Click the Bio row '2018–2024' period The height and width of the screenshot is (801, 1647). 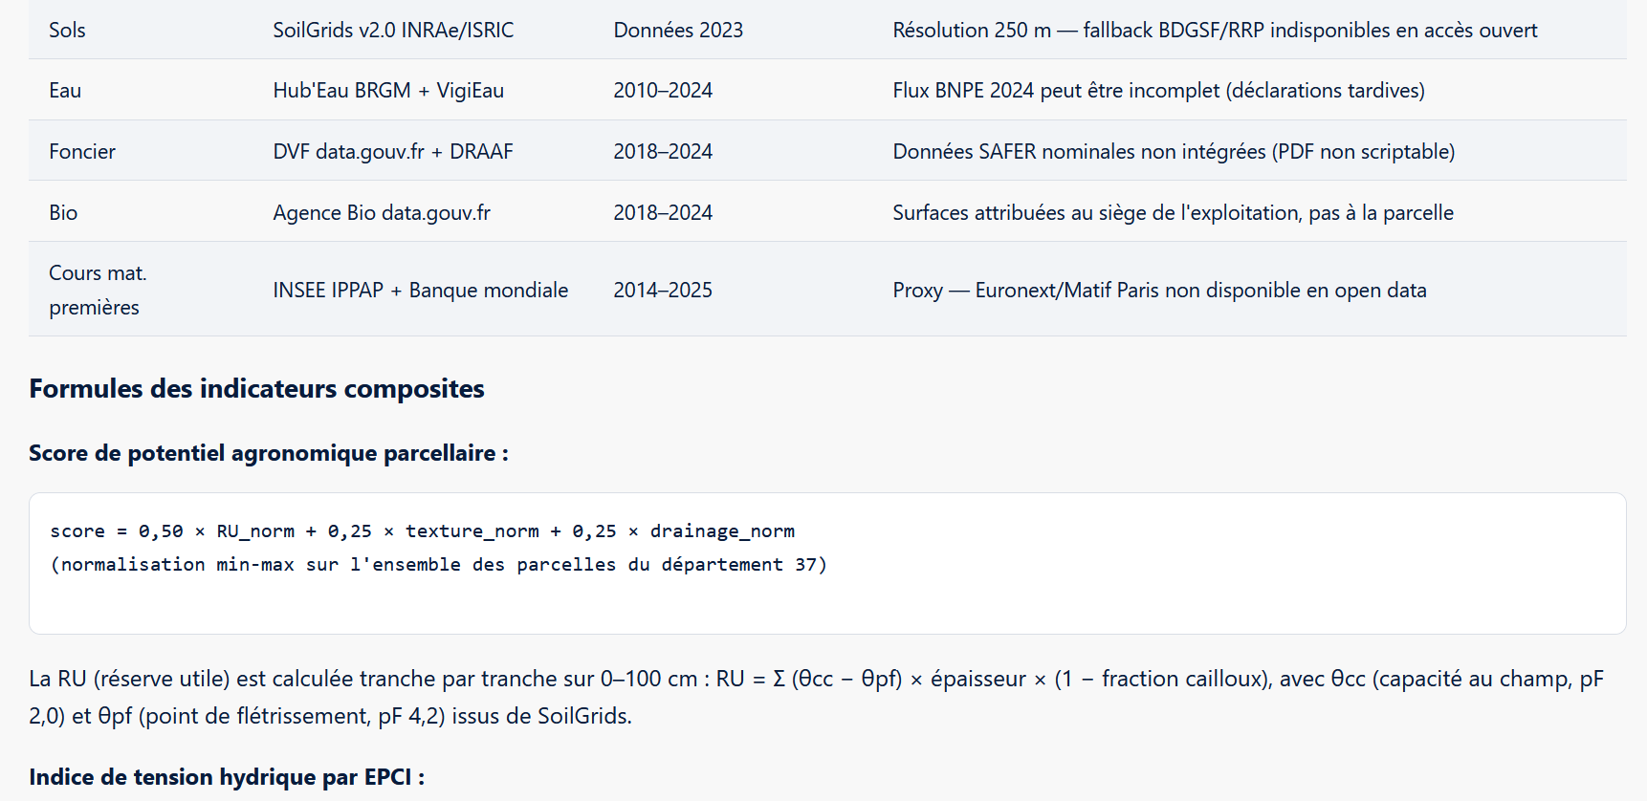(663, 212)
